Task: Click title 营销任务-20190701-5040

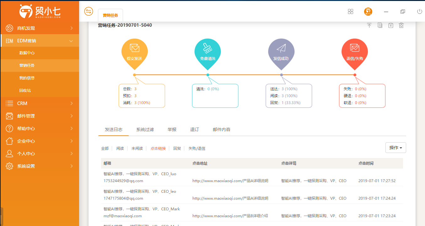Action: click(x=125, y=25)
